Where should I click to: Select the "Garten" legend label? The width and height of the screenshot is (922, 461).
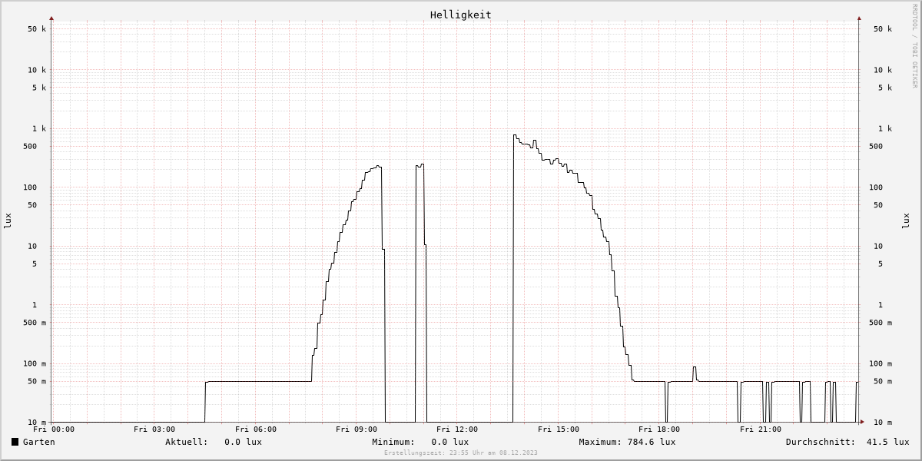coord(38,442)
